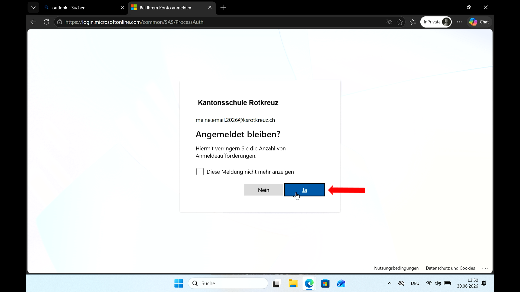The height and width of the screenshot is (292, 520).
Task: Click the 'Kantonsschule Rotkreuz' heading
Action: 238,103
